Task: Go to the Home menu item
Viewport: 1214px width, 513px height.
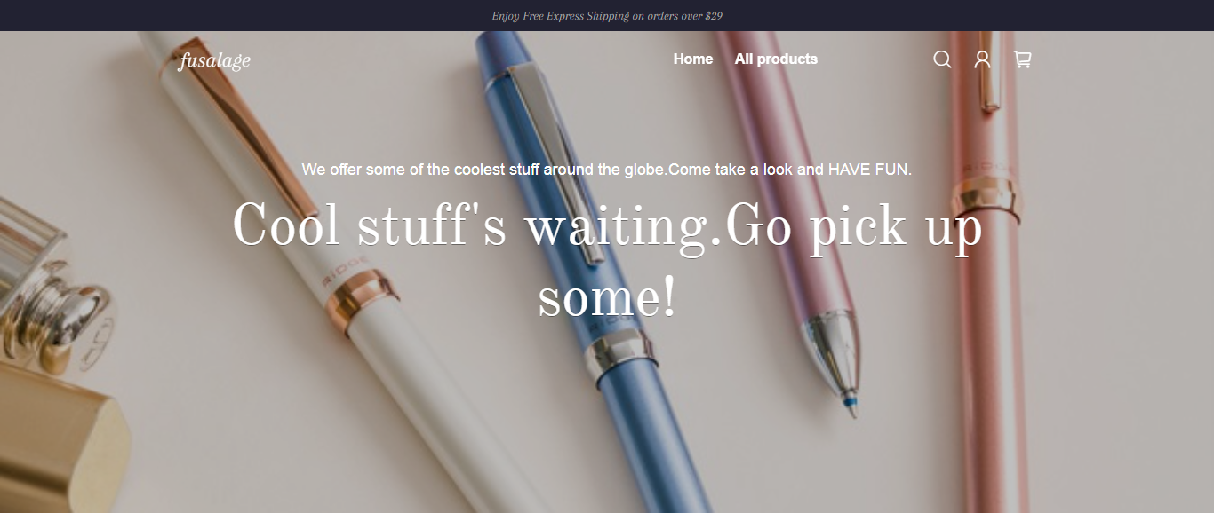Action: pyautogui.click(x=693, y=59)
